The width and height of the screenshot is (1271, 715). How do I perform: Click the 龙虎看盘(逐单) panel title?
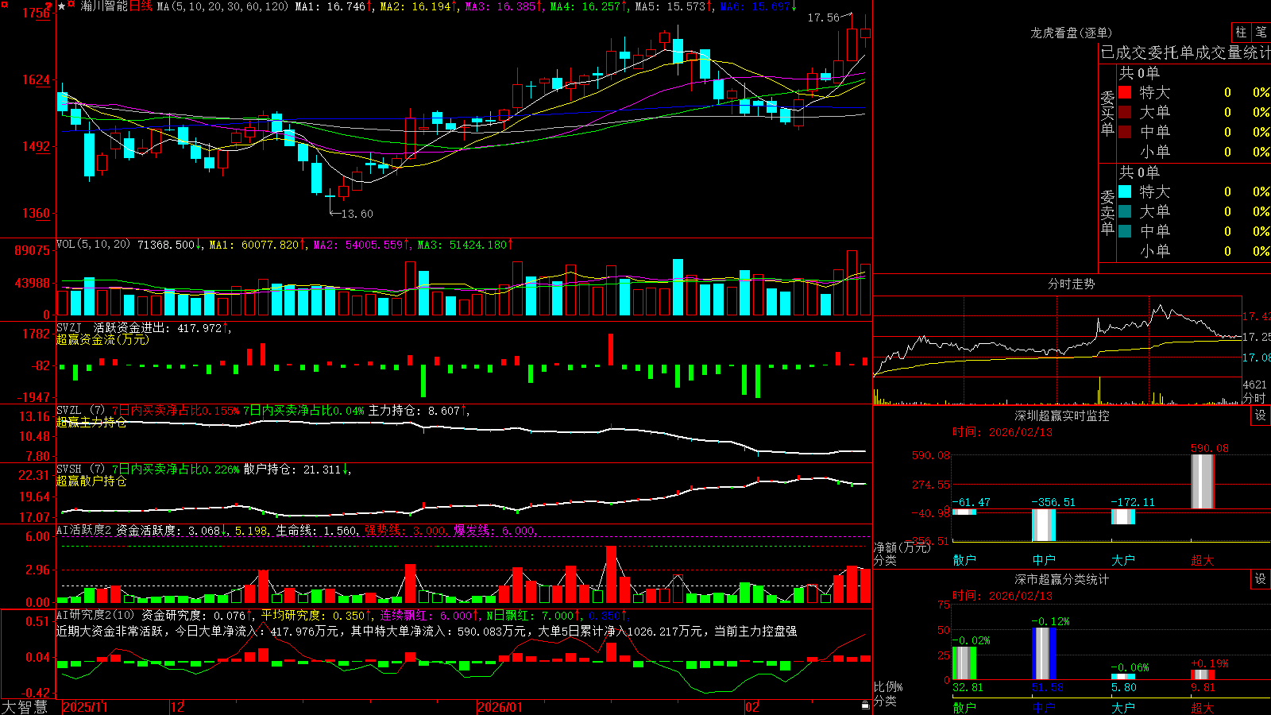pyautogui.click(x=1072, y=33)
